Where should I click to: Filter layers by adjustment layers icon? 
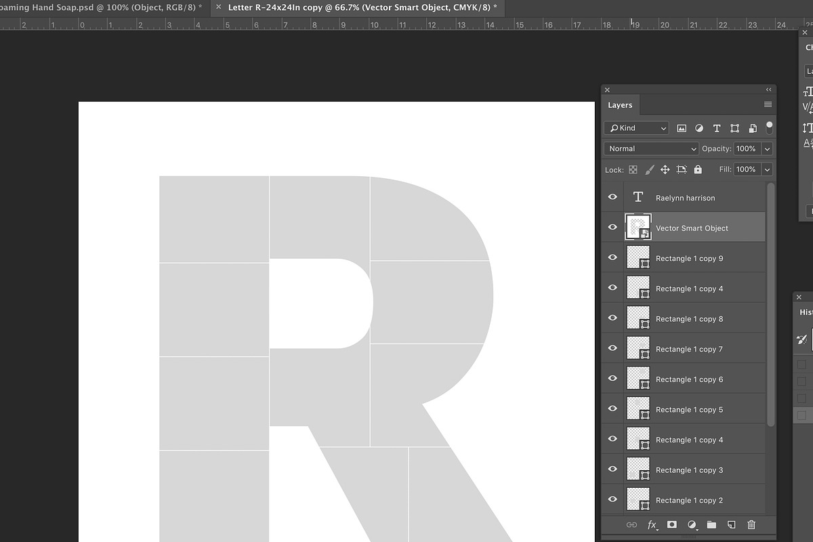click(699, 128)
